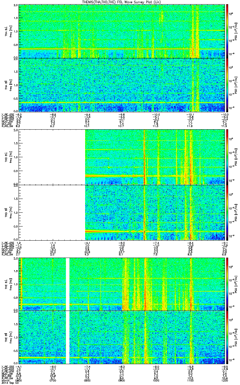Click the 'THE BL freq [Hz]' axis label

coord(9,284)
